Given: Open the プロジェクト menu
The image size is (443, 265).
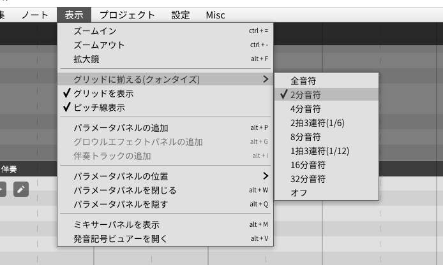Looking at the screenshot, I should click(127, 15).
